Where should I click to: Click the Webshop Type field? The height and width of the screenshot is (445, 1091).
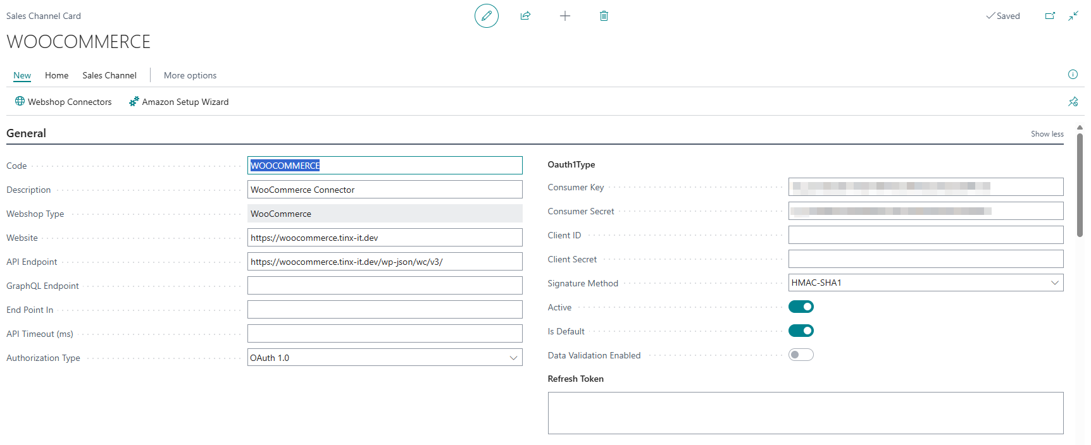point(385,214)
